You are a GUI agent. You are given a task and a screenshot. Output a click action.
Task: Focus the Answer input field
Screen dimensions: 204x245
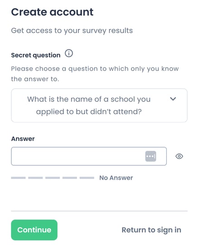click(89, 156)
